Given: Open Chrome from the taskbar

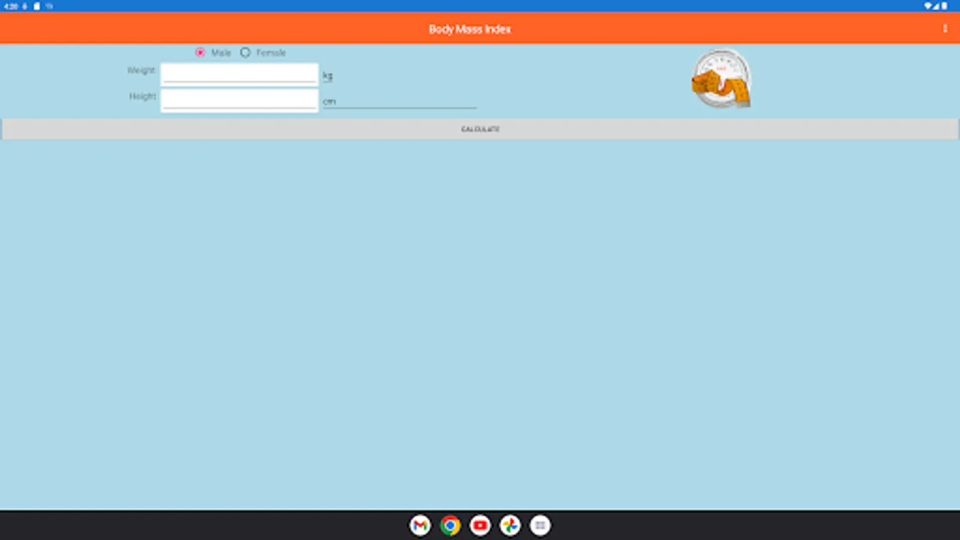Looking at the screenshot, I should 450,525.
